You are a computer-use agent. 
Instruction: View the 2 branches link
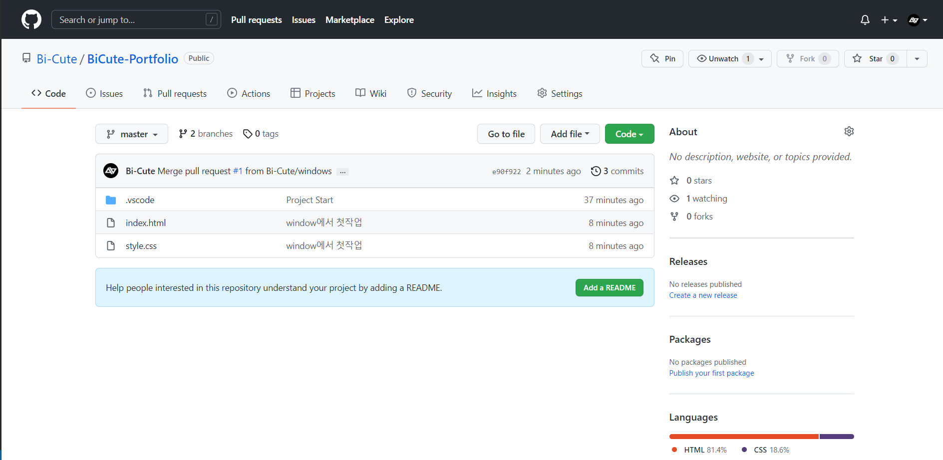tap(206, 134)
